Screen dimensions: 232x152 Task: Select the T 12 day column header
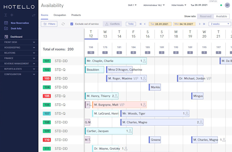[x=91, y=34]
